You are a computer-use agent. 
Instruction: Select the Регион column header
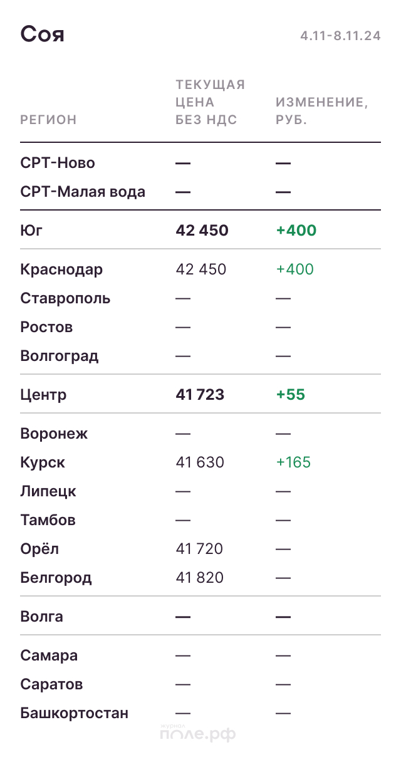(48, 120)
